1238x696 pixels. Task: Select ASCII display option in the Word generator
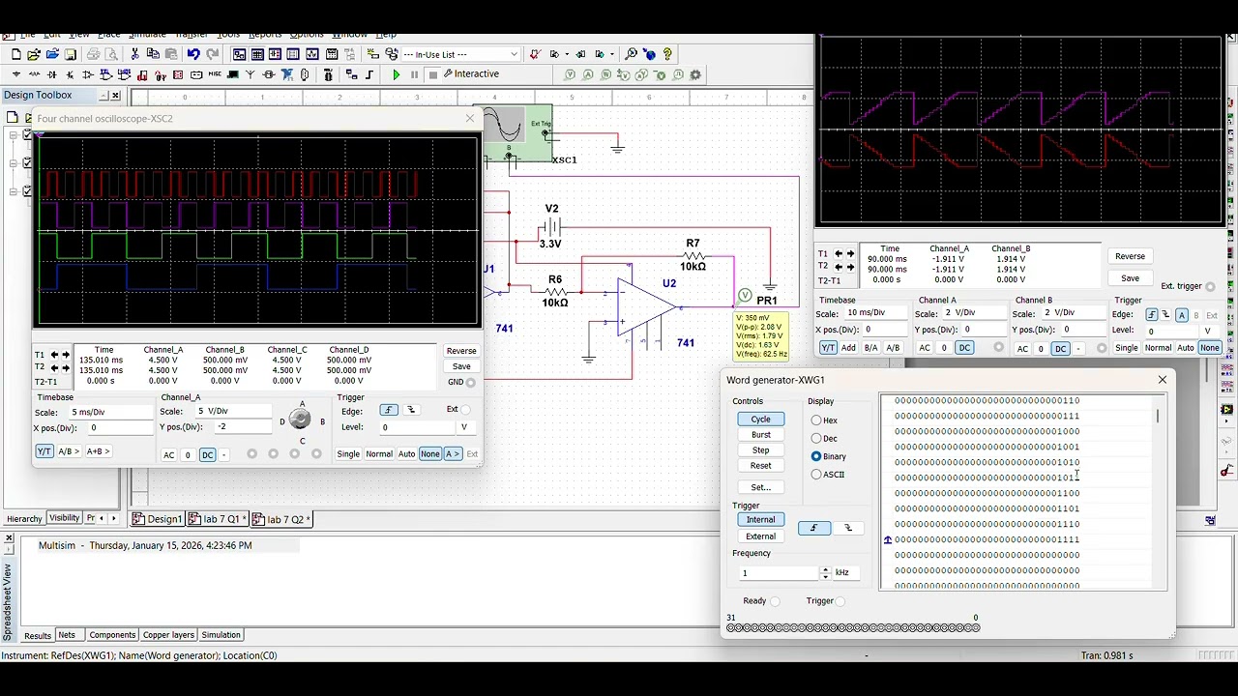point(816,475)
